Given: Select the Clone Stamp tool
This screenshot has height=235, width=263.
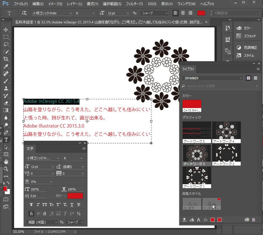Looking at the screenshot, I should click(6, 89).
